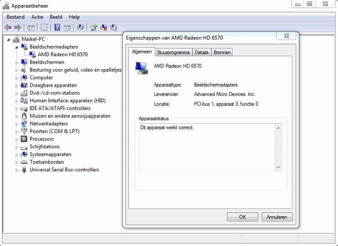The height and width of the screenshot is (246, 338).
Task: Click the Human Interface-apparaten icon
Action: (x=24, y=101)
